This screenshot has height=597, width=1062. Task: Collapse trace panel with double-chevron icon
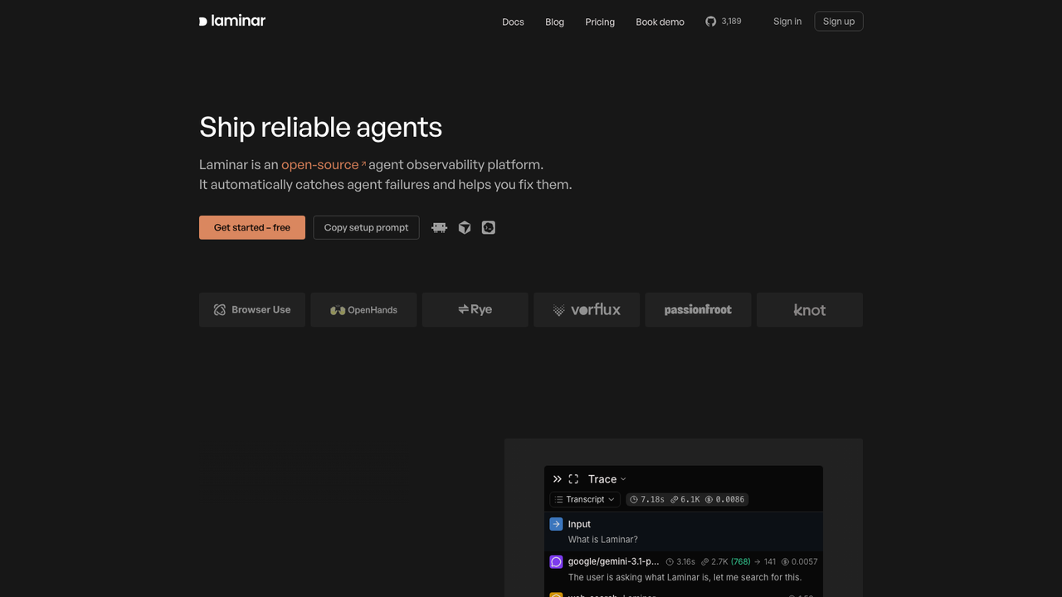(558, 479)
